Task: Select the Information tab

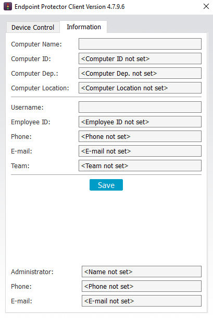Action: tap(83, 27)
